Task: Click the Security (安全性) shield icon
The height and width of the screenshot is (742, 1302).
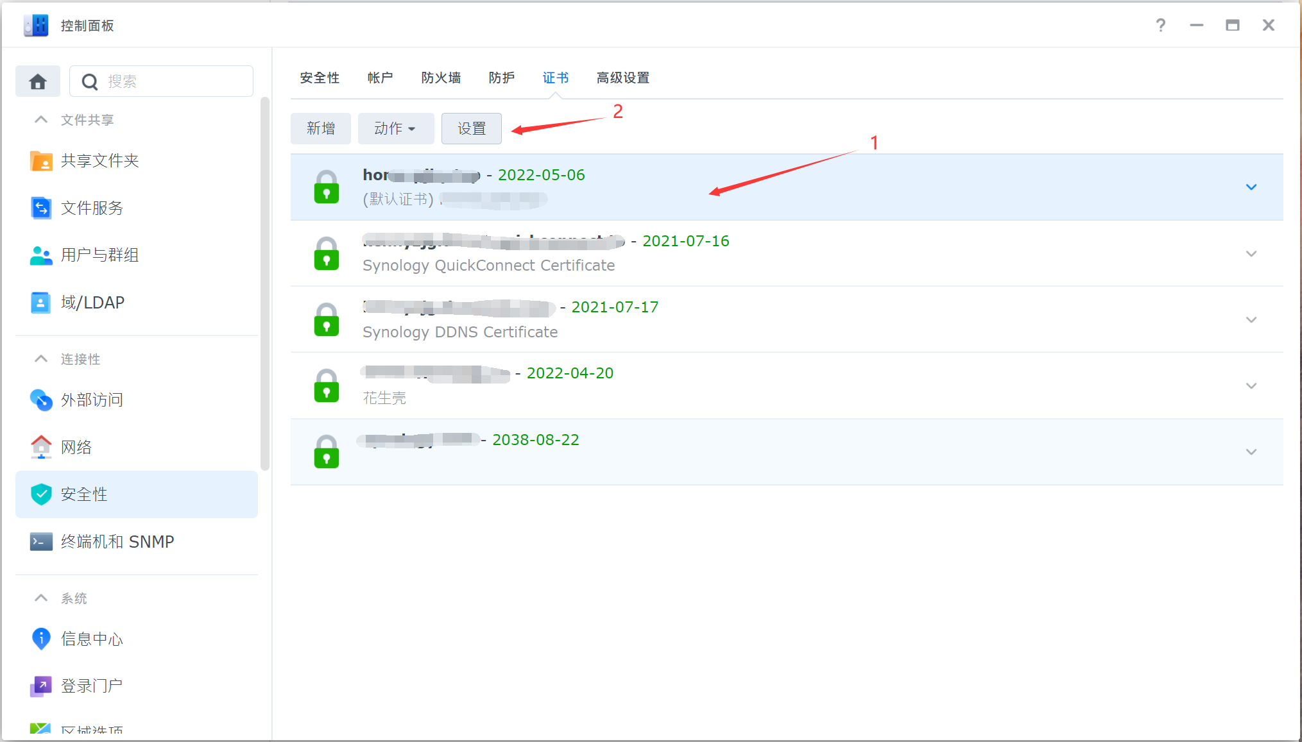Action: 42,494
